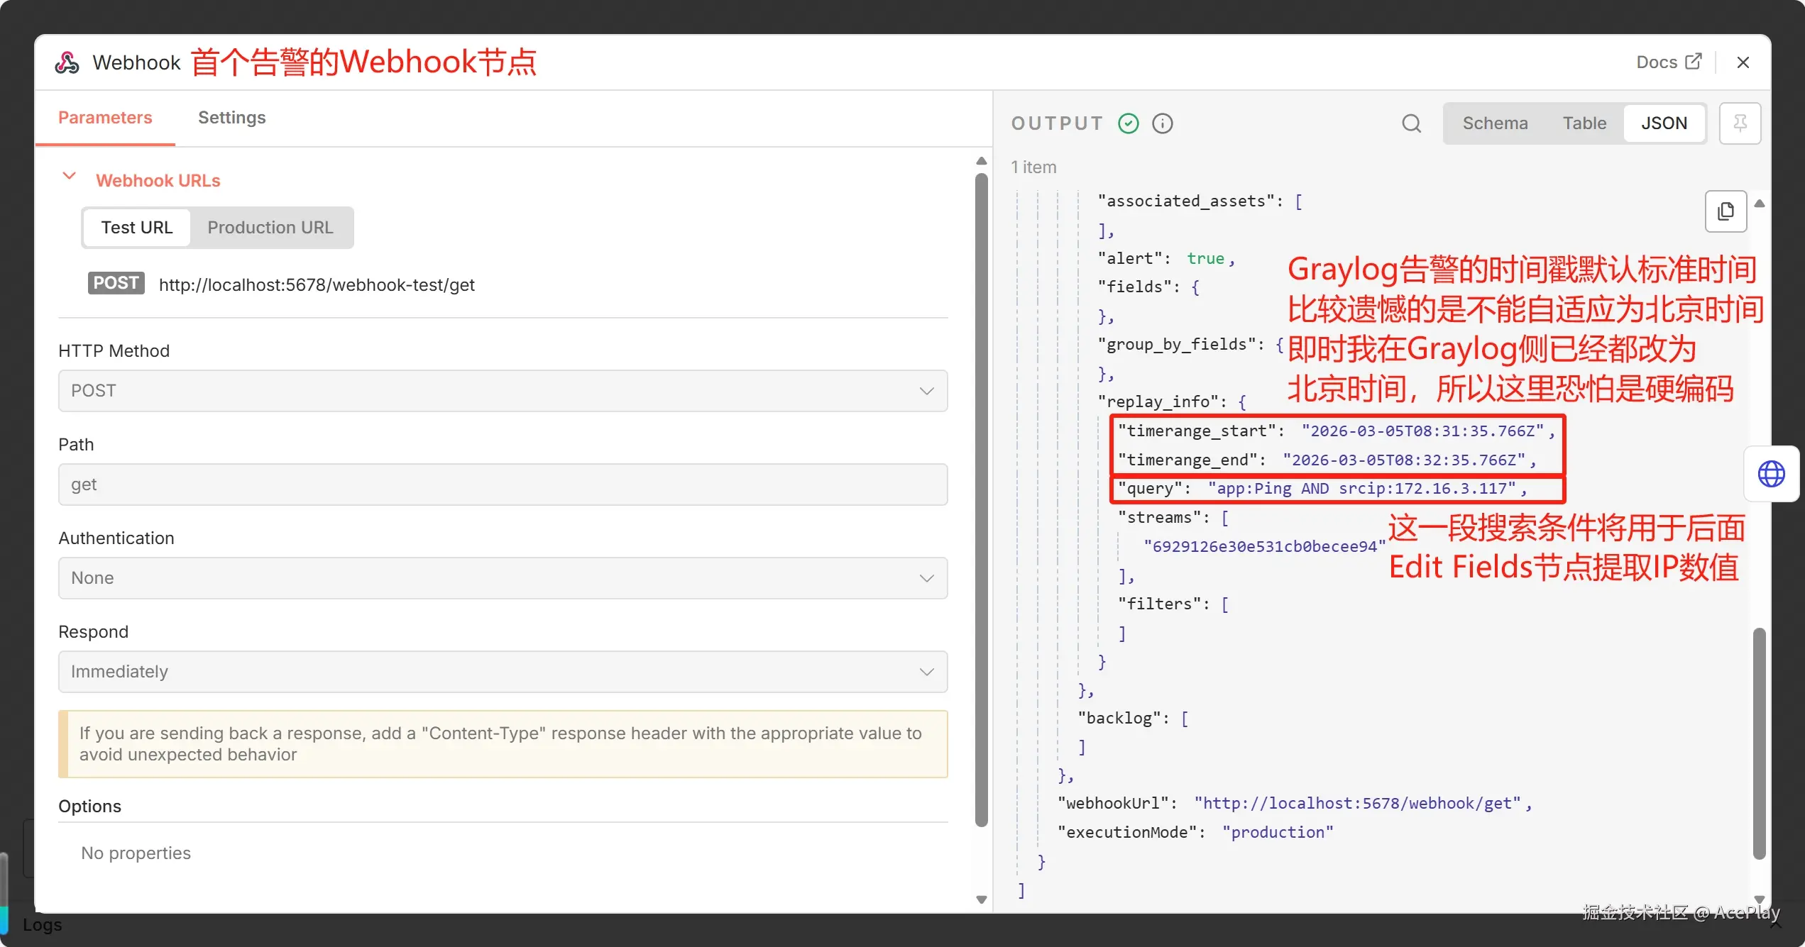The width and height of the screenshot is (1805, 947).
Task: Pin the output data
Action: [x=1739, y=123]
